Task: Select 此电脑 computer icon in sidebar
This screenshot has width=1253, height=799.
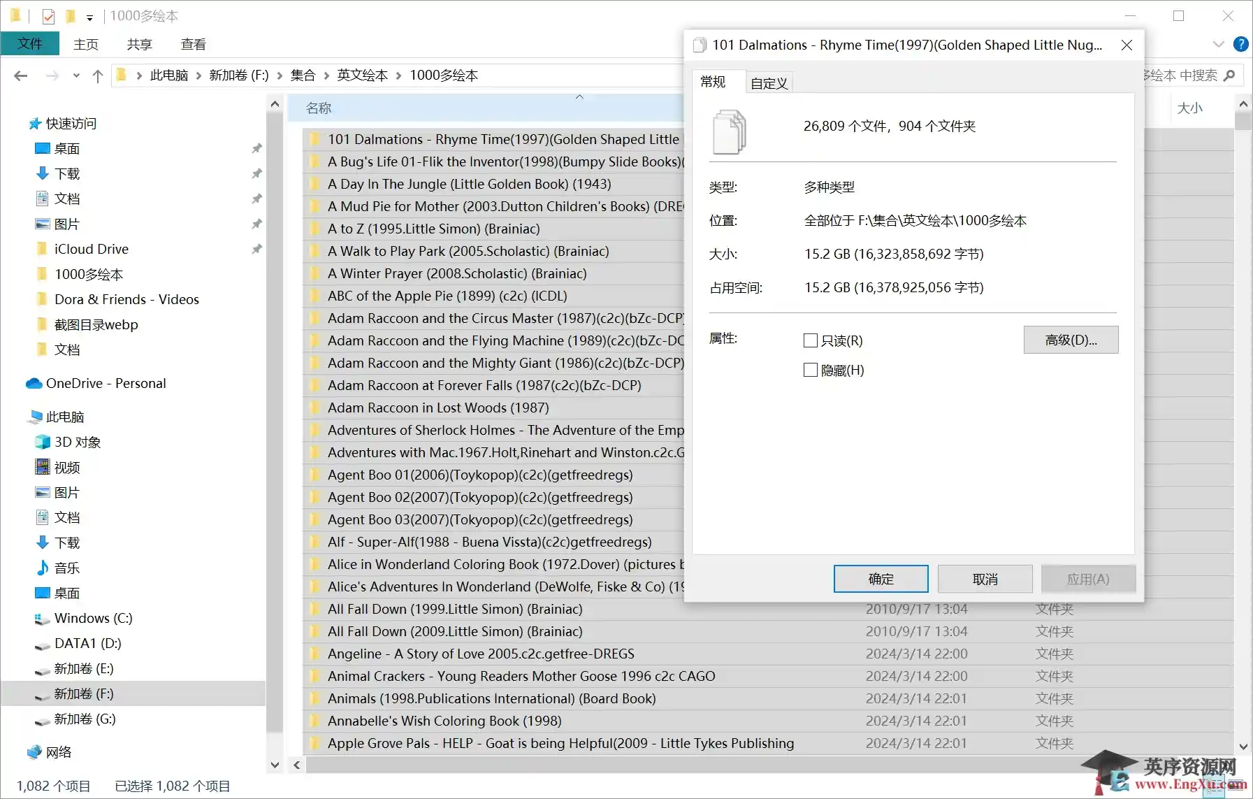Action: click(x=34, y=417)
